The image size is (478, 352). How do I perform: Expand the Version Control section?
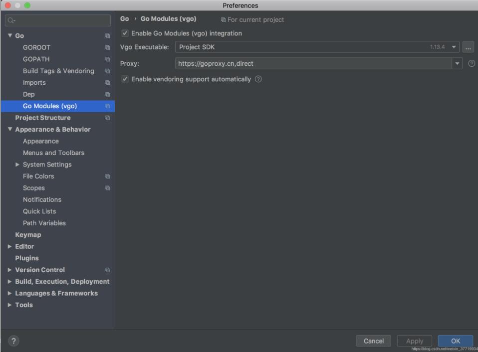click(x=10, y=270)
